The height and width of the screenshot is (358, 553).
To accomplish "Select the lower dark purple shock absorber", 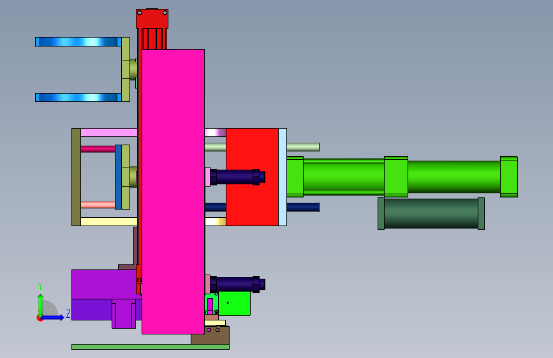I will tap(238, 284).
